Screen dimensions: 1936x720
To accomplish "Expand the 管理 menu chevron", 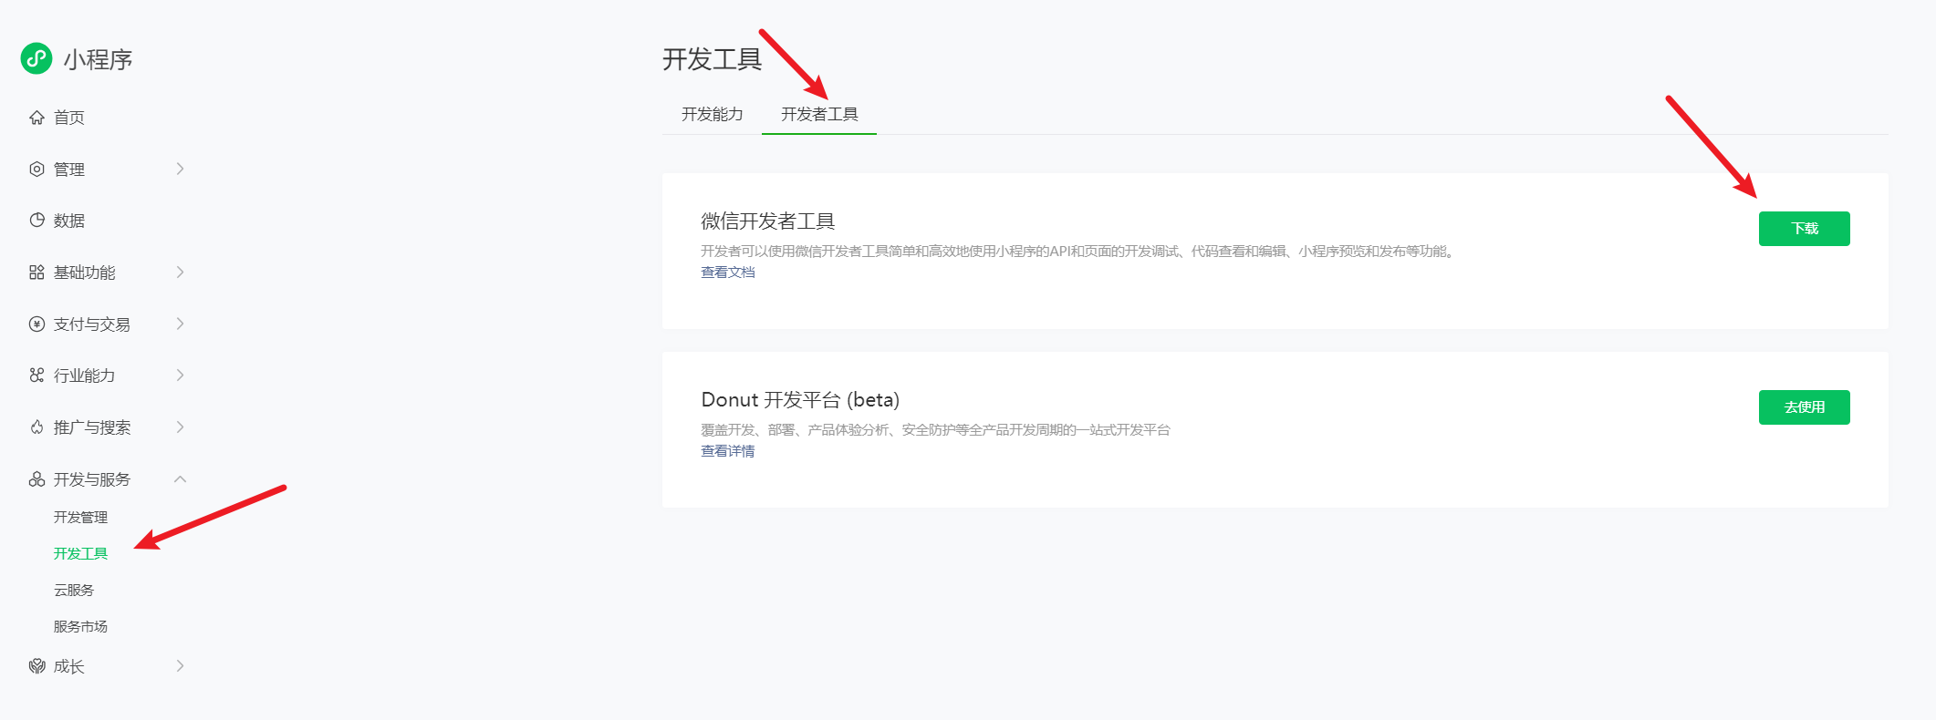I will (180, 169).
